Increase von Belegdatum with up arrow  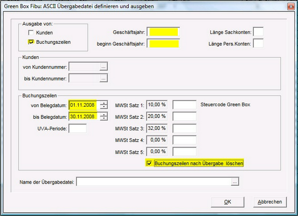(x=104, y=103)
